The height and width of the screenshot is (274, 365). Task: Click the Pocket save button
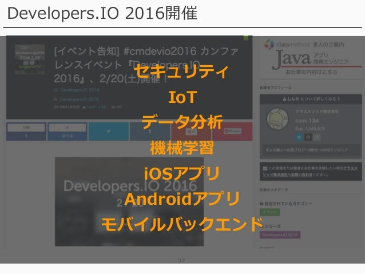pyautogui.click(x=232, y=132)
